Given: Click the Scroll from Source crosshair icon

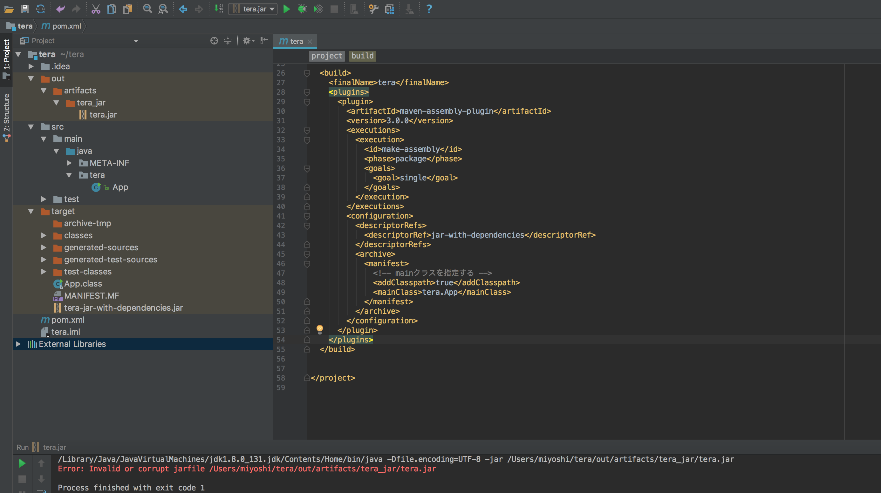Looking at the screenshot, I should click(214, 41).
